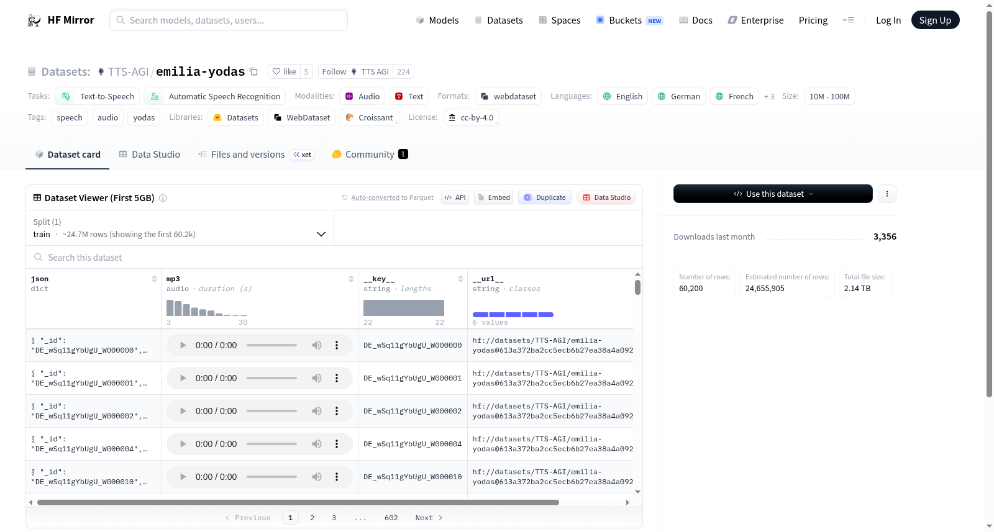
Task: Click the heart like button
Action: pos(284,72)
